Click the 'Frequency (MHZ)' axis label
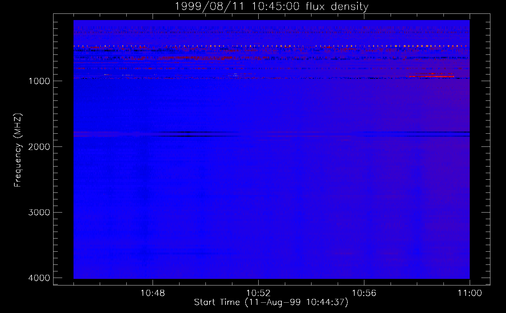506x313 pixels. click(x=18, y=150)
